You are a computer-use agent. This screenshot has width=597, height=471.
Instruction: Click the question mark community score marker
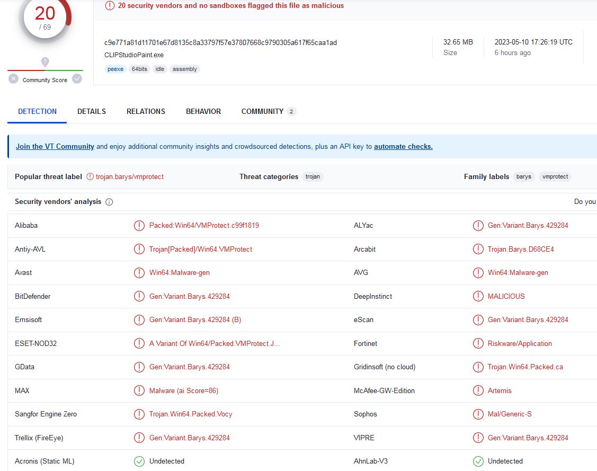pos(45,62)
